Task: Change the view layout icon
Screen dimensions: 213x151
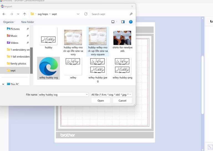Action: coord(113,22)
